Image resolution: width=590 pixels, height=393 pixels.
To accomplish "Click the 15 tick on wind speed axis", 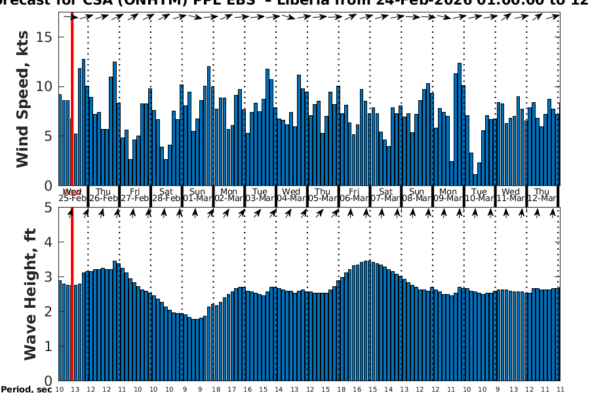I will coord(45,37).
